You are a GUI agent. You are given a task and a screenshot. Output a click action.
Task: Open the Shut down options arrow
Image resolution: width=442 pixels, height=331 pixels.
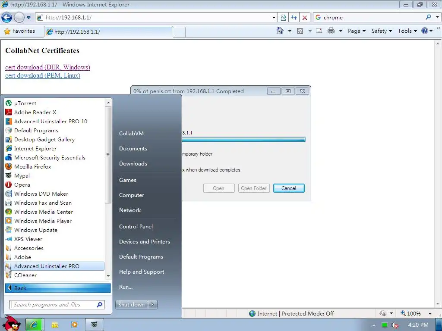coord(152,305)
